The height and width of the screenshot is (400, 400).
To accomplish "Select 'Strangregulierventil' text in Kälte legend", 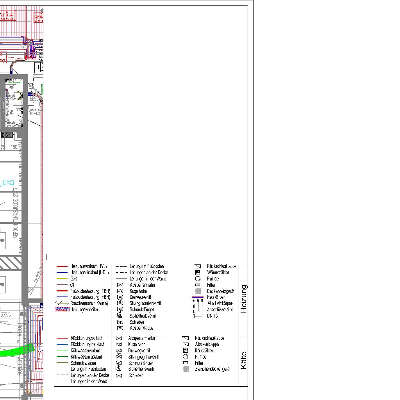I will (144, 357).
